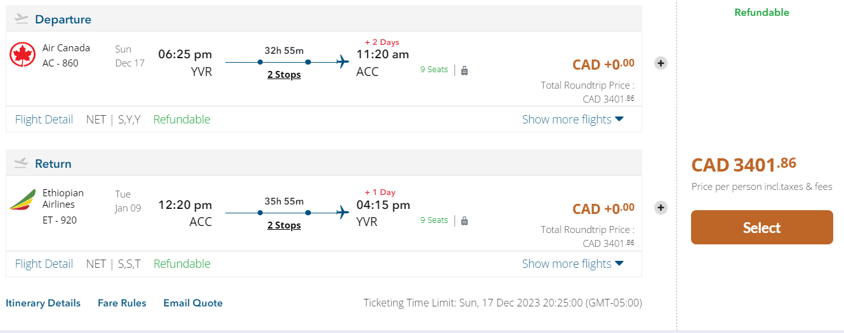Expand return flight with plus icon
The image size is (844, 333).
click(x=661, y=208)
